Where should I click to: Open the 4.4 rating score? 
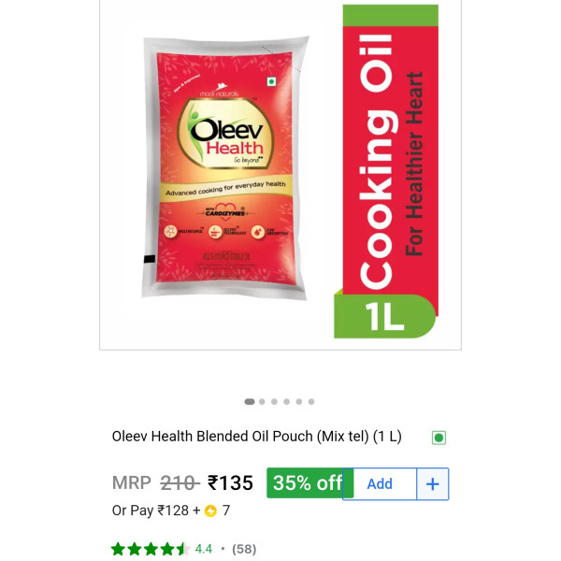click(x=204, y=549)
